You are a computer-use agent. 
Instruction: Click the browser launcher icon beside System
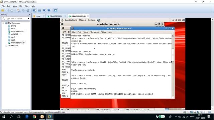pos(98,20)
